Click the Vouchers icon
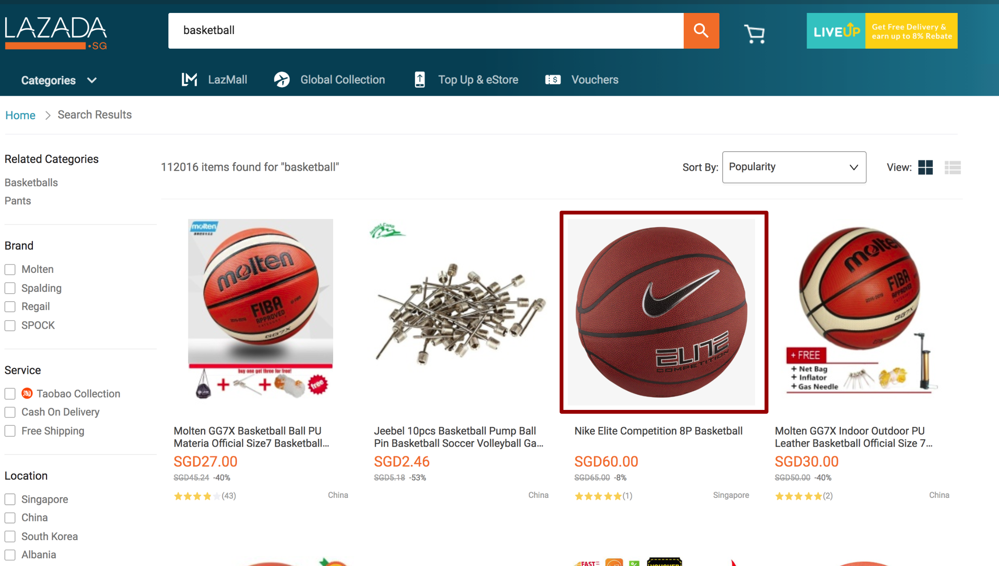The width and height of the screenshot is (999, 566). pyautogui.click(x=552, y=79)
